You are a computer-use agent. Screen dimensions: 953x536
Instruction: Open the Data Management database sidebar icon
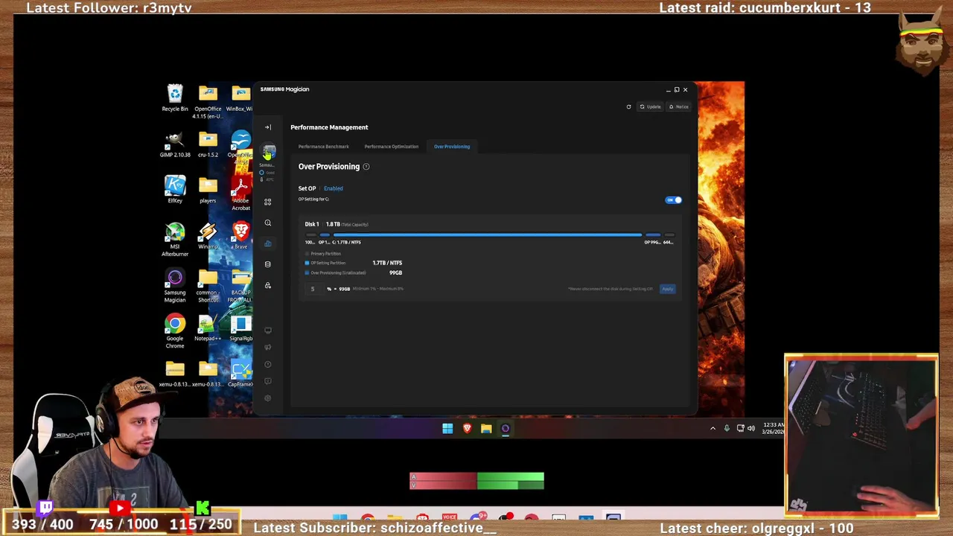(x=268, y=264)
